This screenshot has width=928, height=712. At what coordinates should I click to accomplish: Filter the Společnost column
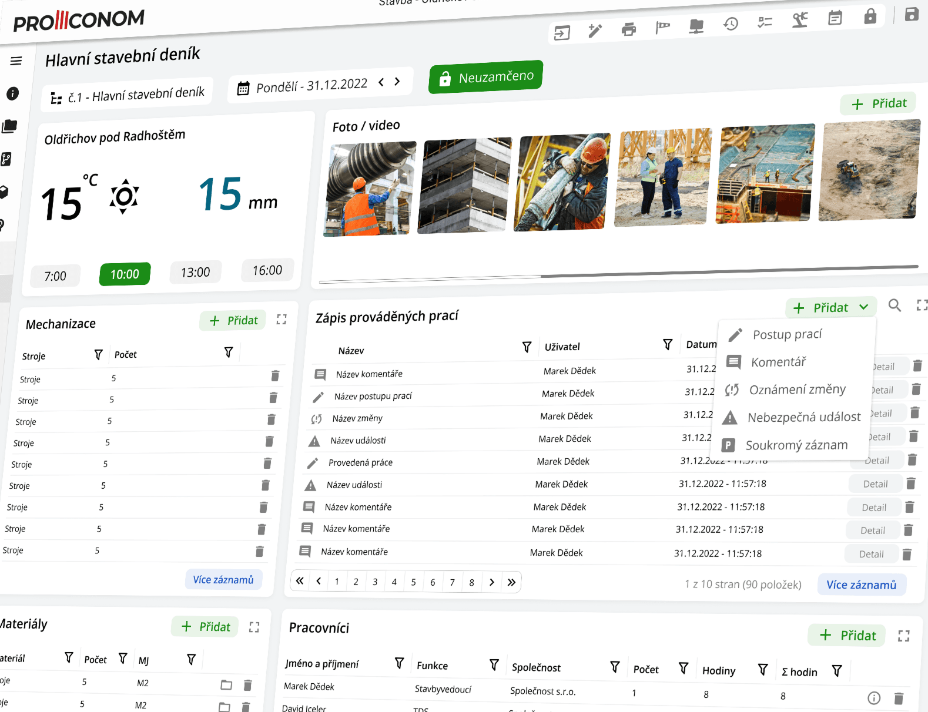pyautogui.click(x=615, y=666)
